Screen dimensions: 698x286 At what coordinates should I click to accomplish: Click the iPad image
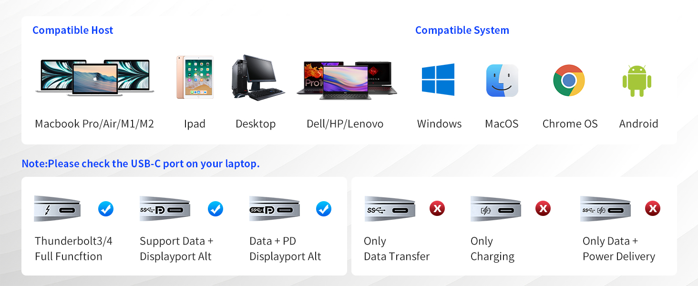click(x=195, y=77)
